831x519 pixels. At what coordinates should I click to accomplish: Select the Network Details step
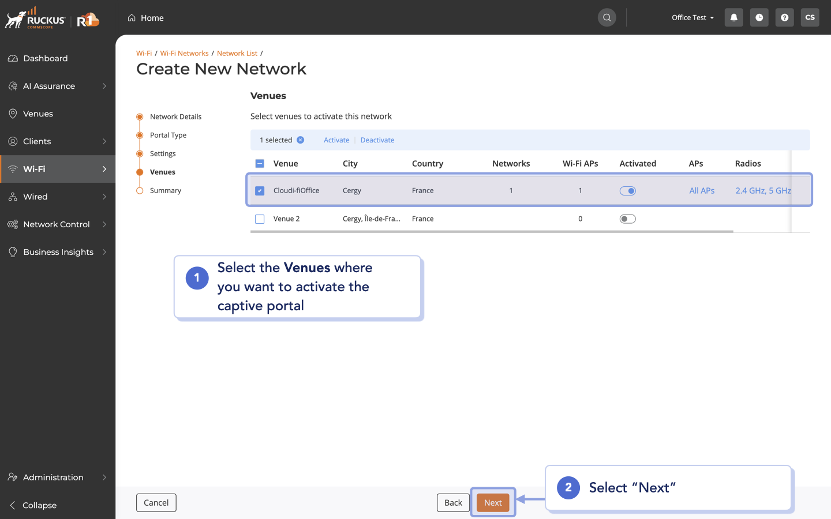click(x=175, y=116)
